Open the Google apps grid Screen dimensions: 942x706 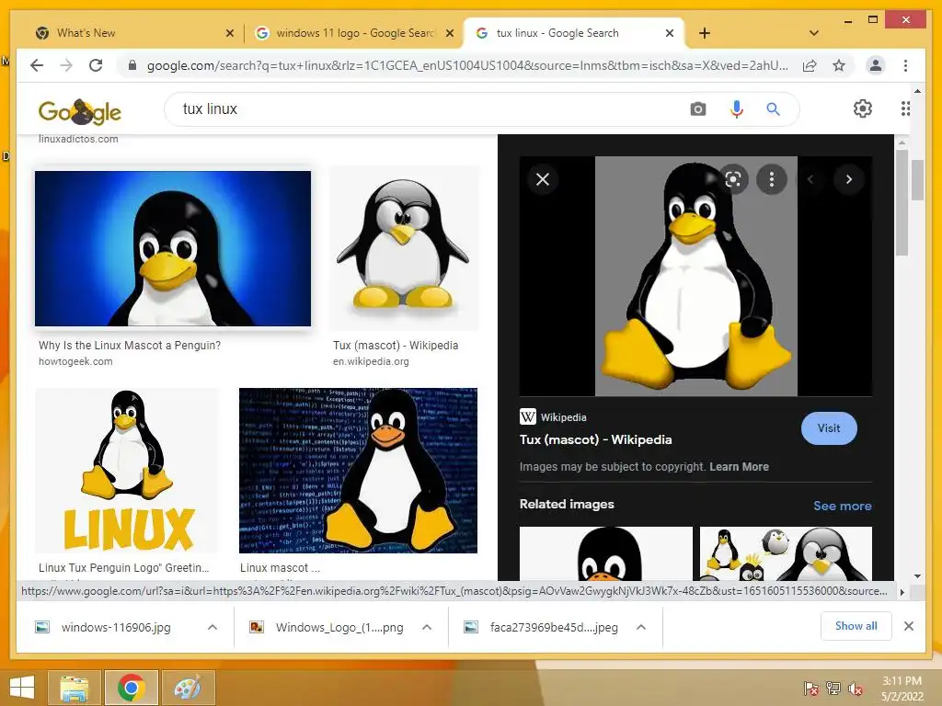[905, 108]
